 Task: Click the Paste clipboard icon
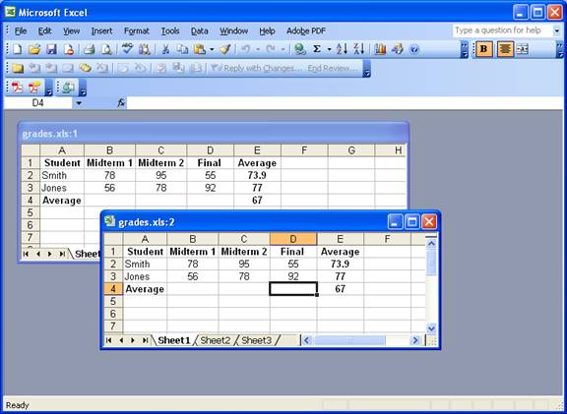[x=200, y=49]
